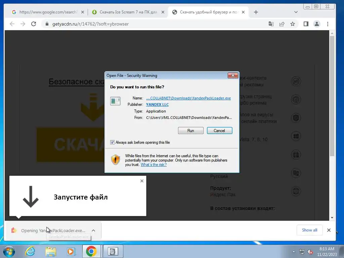This screenshot has height=258, width=344.
Task: Click the dimmed Windows logo feature icon
Action: coord(296,136)
